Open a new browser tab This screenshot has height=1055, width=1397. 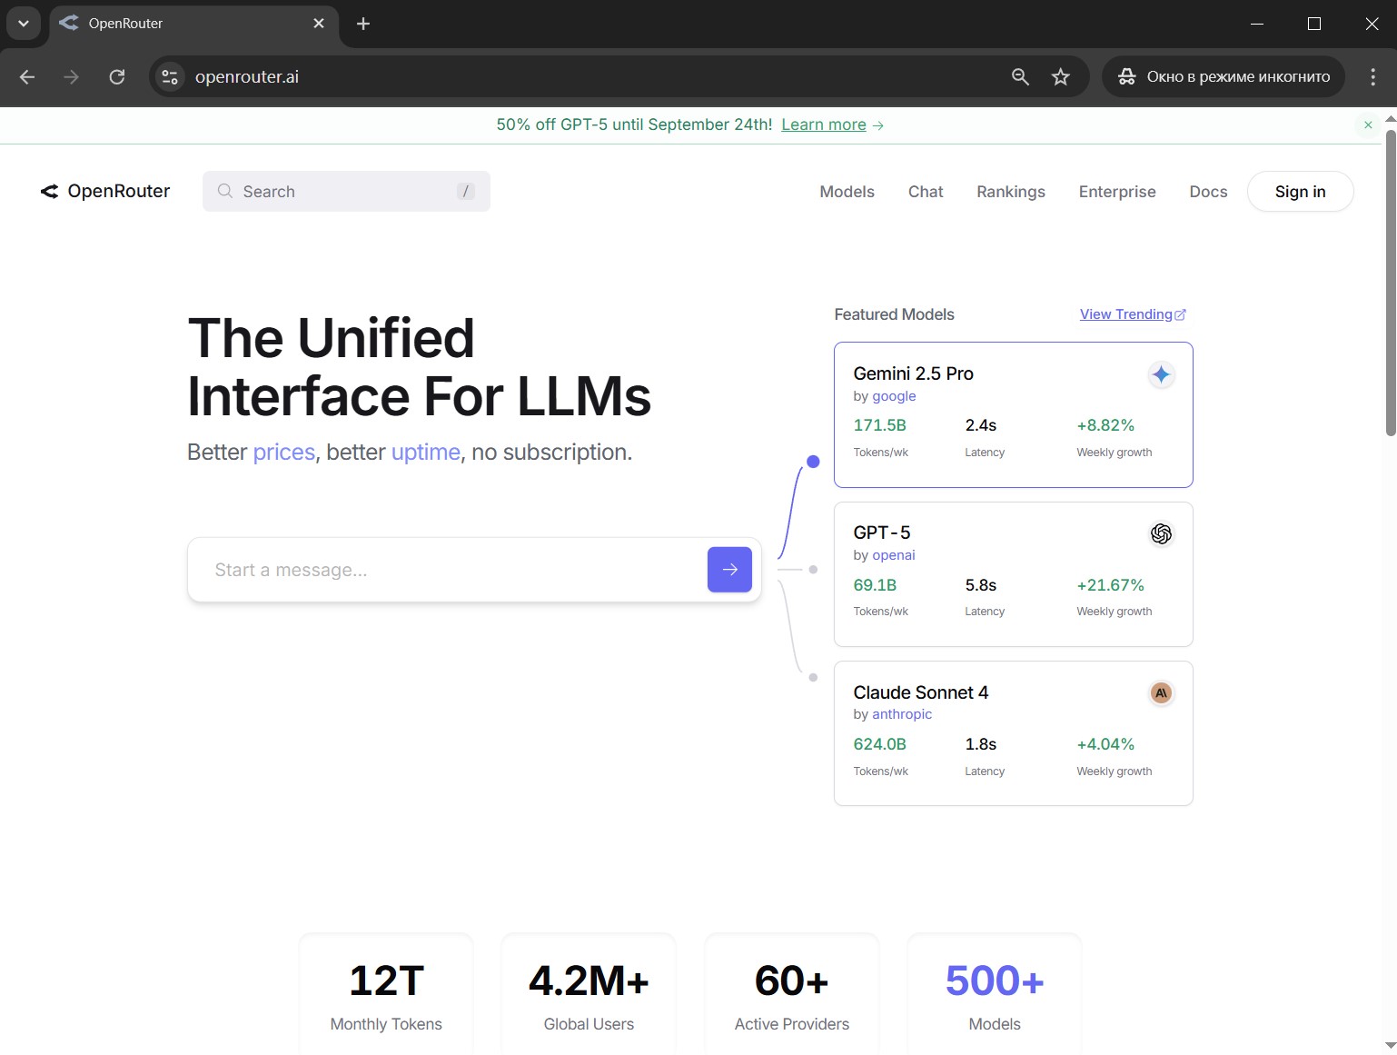[363, 24]
